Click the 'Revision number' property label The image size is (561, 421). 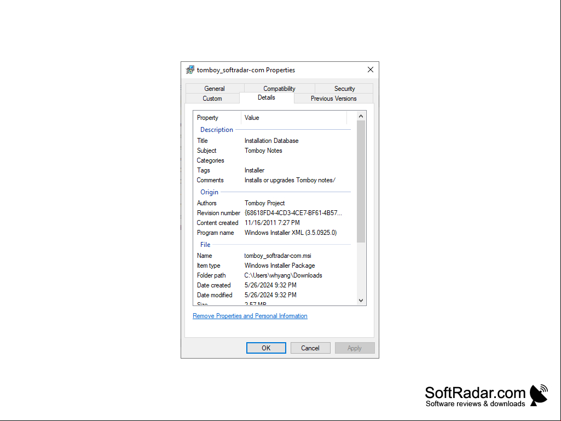(218, 213)
